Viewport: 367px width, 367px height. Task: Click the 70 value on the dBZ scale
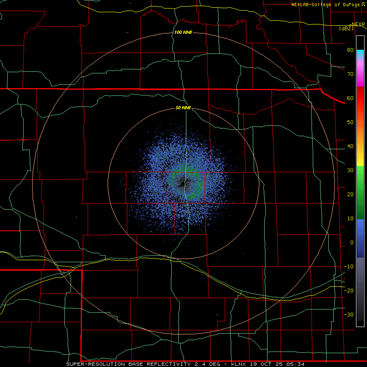click(x=350, y=74)
